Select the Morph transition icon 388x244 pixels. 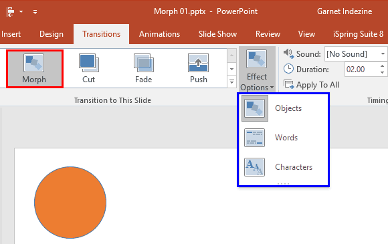coord(34,63)
